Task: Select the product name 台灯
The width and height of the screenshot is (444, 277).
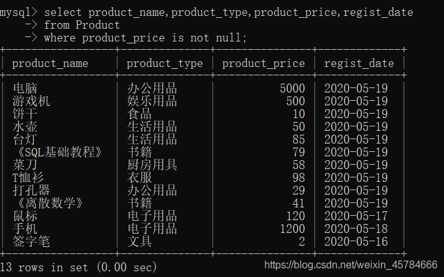Action: click(25, 140)
